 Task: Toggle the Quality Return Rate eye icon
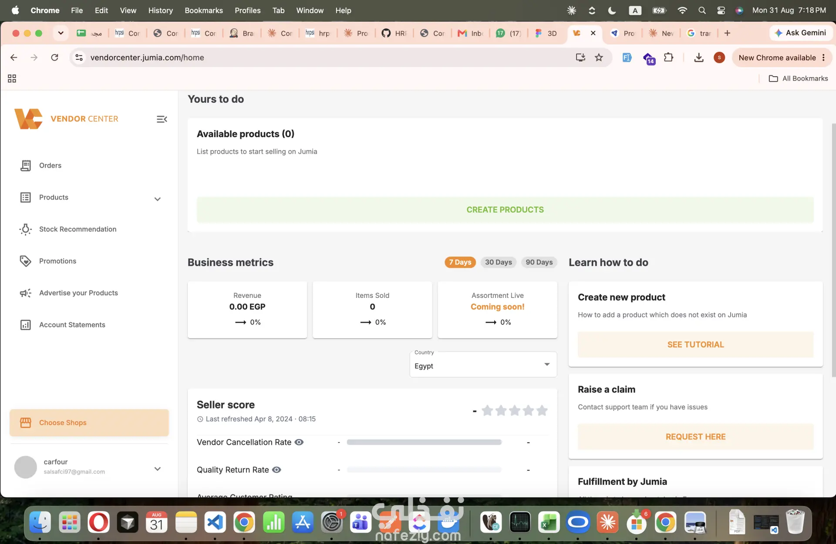276,470
